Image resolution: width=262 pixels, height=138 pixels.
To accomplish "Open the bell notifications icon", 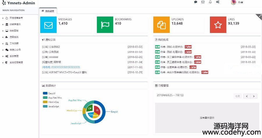I will [210, 2].
